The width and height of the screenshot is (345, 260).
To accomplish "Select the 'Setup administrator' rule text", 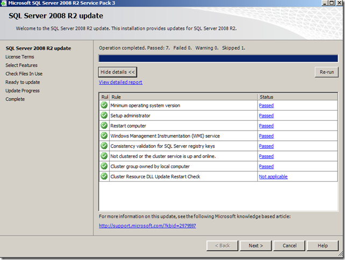I will tap(130, 115).
